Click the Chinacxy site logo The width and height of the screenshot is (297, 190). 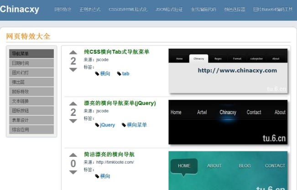pos(20,9)
